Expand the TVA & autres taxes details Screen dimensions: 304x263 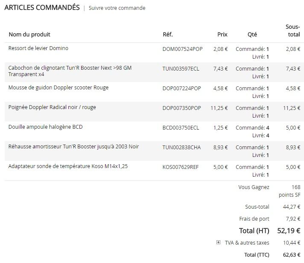click(218, 242)
